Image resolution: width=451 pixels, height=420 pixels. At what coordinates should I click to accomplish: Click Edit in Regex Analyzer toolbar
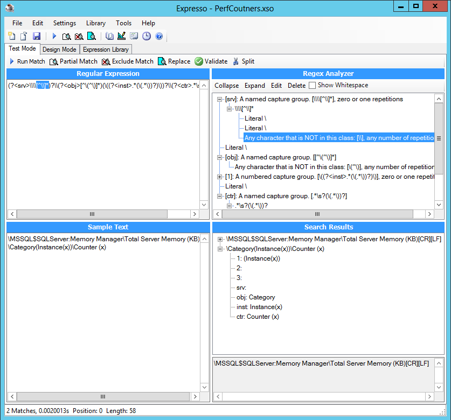276,86
